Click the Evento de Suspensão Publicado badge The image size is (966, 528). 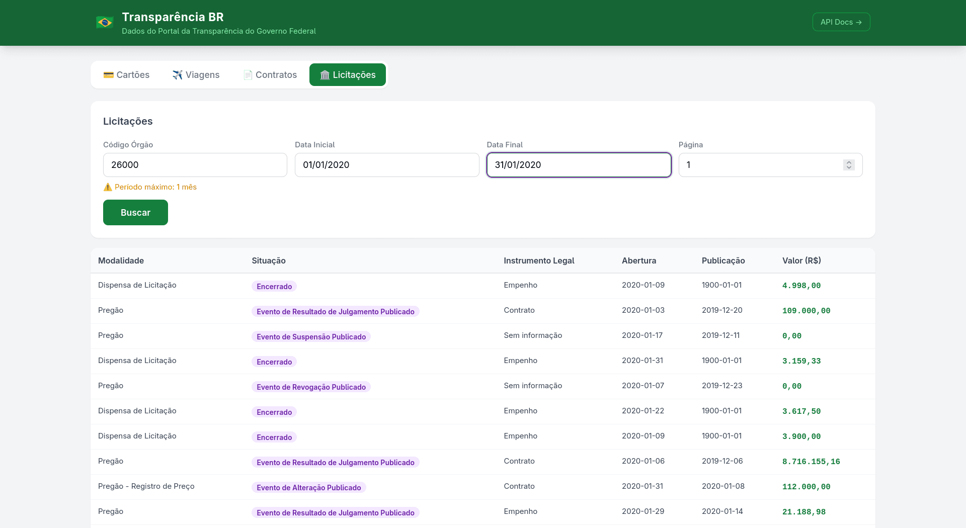pos(311,336)
